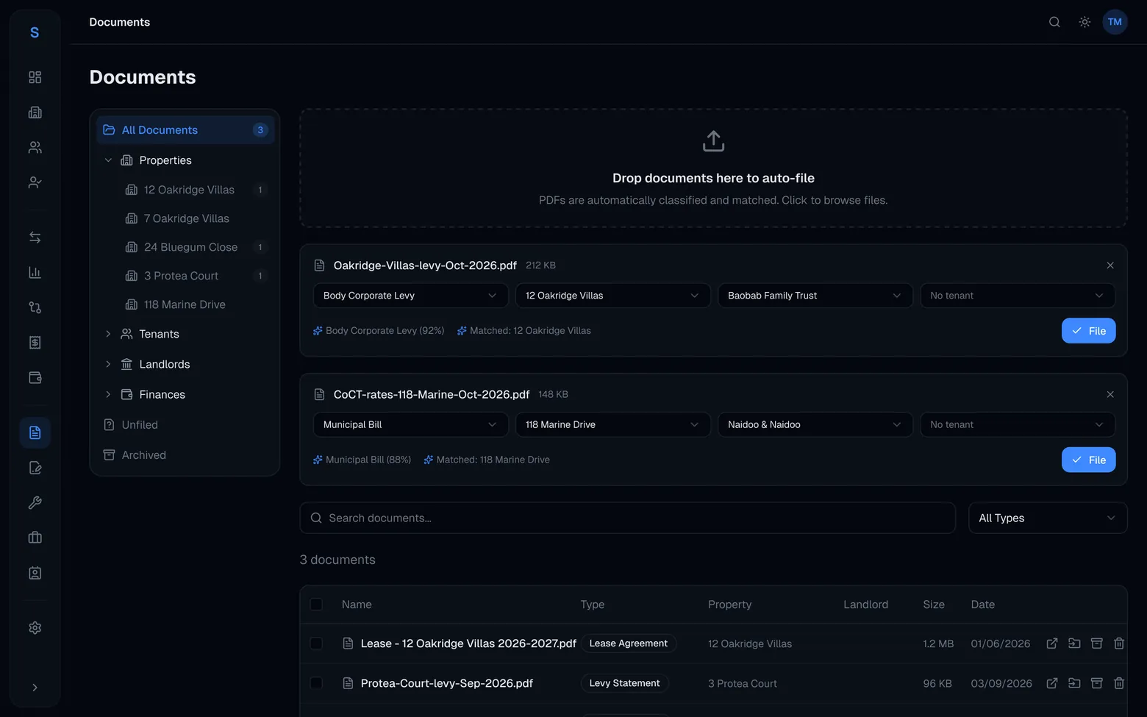Open the two-people users icon in the sidebar
This screenshot has height=717, width=1147.
(35, 147)
